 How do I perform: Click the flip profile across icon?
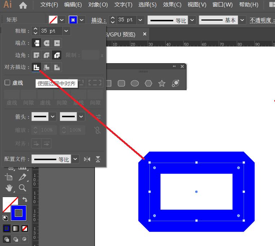point(98,159)
